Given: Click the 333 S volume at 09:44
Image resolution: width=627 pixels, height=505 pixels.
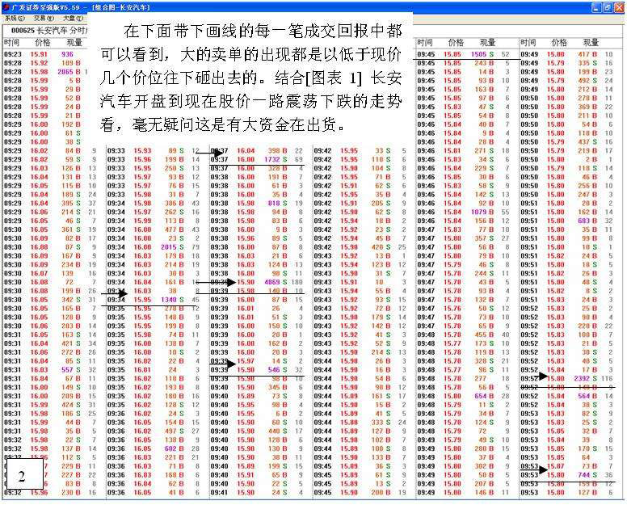Looking at the screenshot, I should [381, 423].
